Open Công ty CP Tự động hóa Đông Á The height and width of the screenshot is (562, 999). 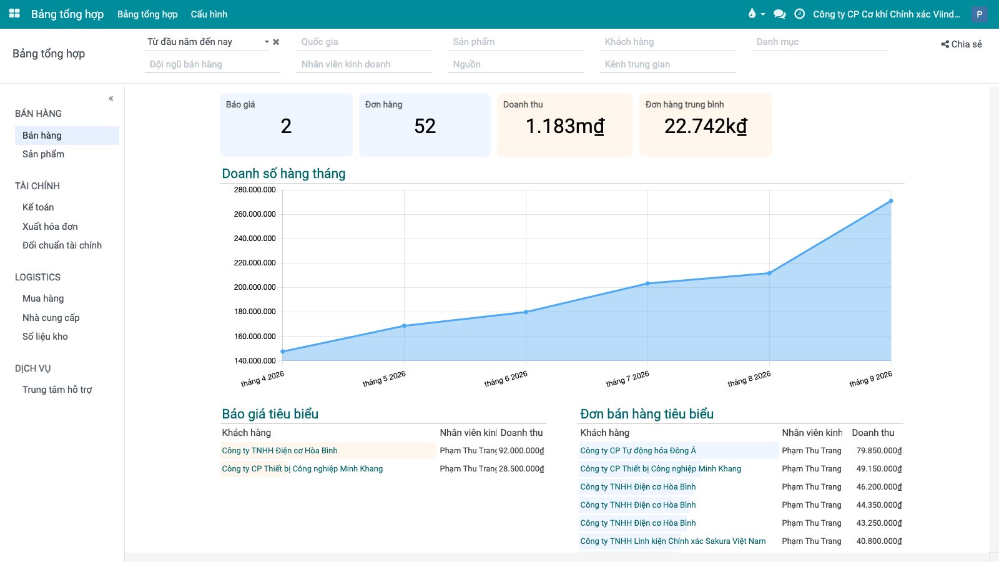coord(638,450)
